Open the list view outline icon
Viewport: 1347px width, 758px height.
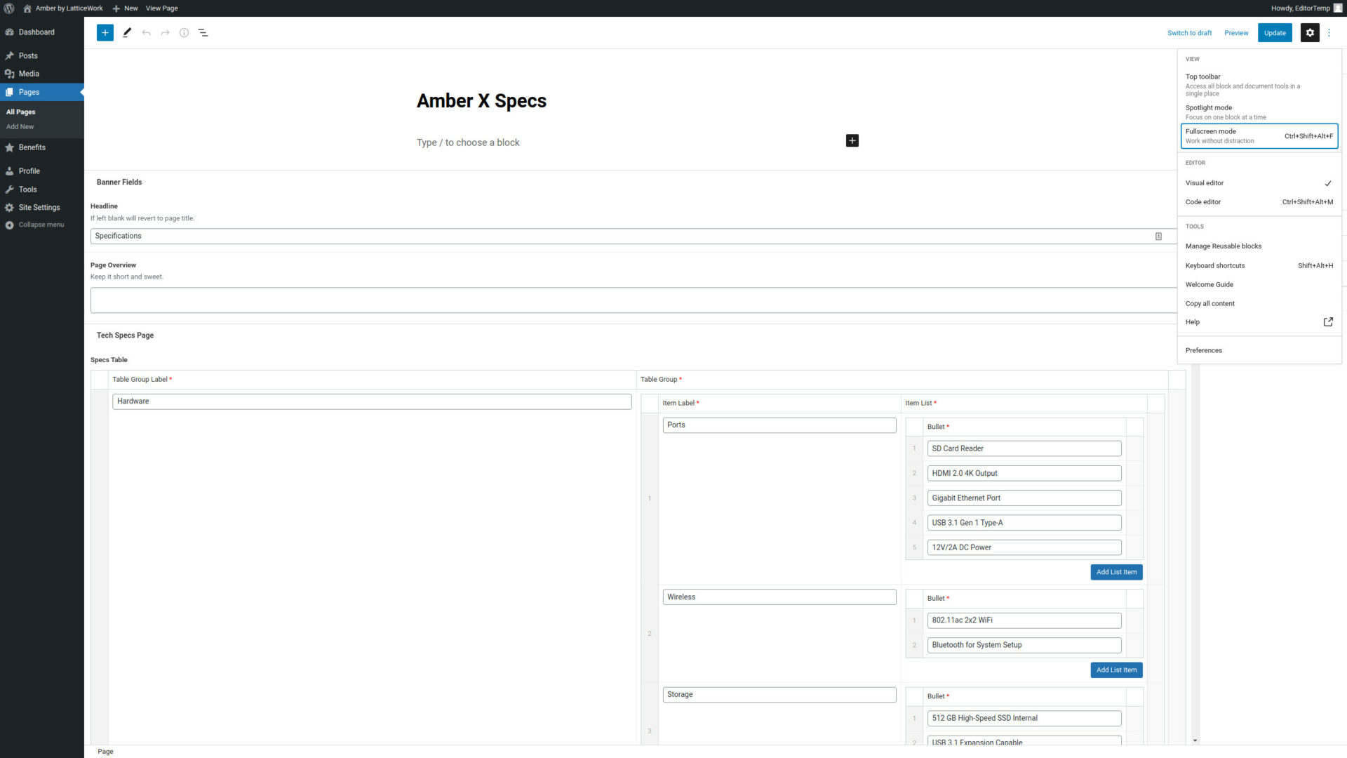pyautogui.click(x=203, y=33)
